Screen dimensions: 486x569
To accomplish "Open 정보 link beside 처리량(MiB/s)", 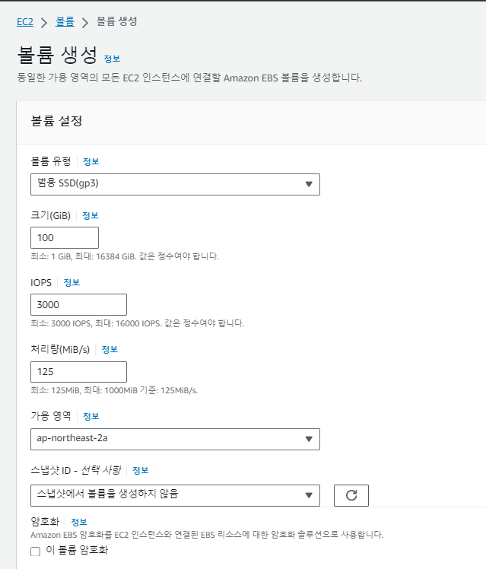I will (110, 349).
